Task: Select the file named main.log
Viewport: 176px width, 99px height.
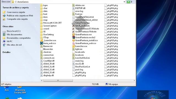Action: coord(79,61)
